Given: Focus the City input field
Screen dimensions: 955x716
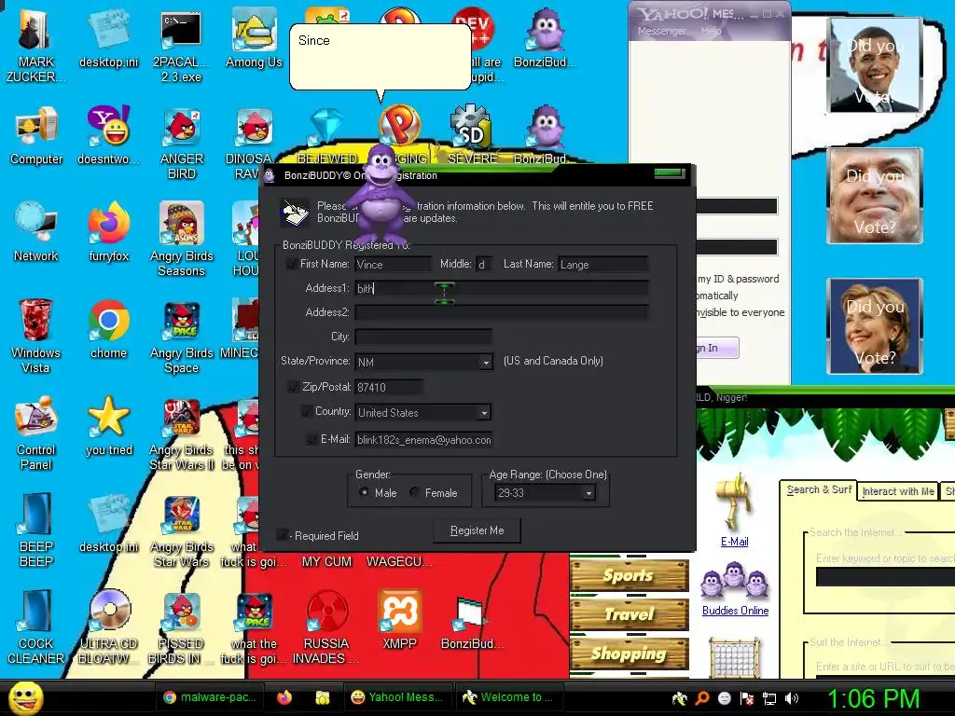Looking at the screenshot, I should pyautogui.click(x=423, y=337).
